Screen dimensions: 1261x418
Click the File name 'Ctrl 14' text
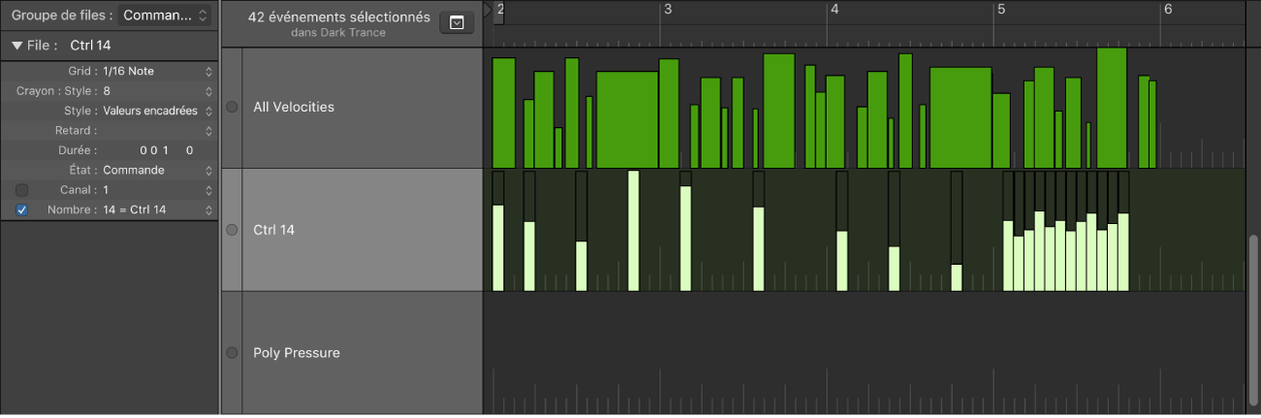click(x=91, y=45)
